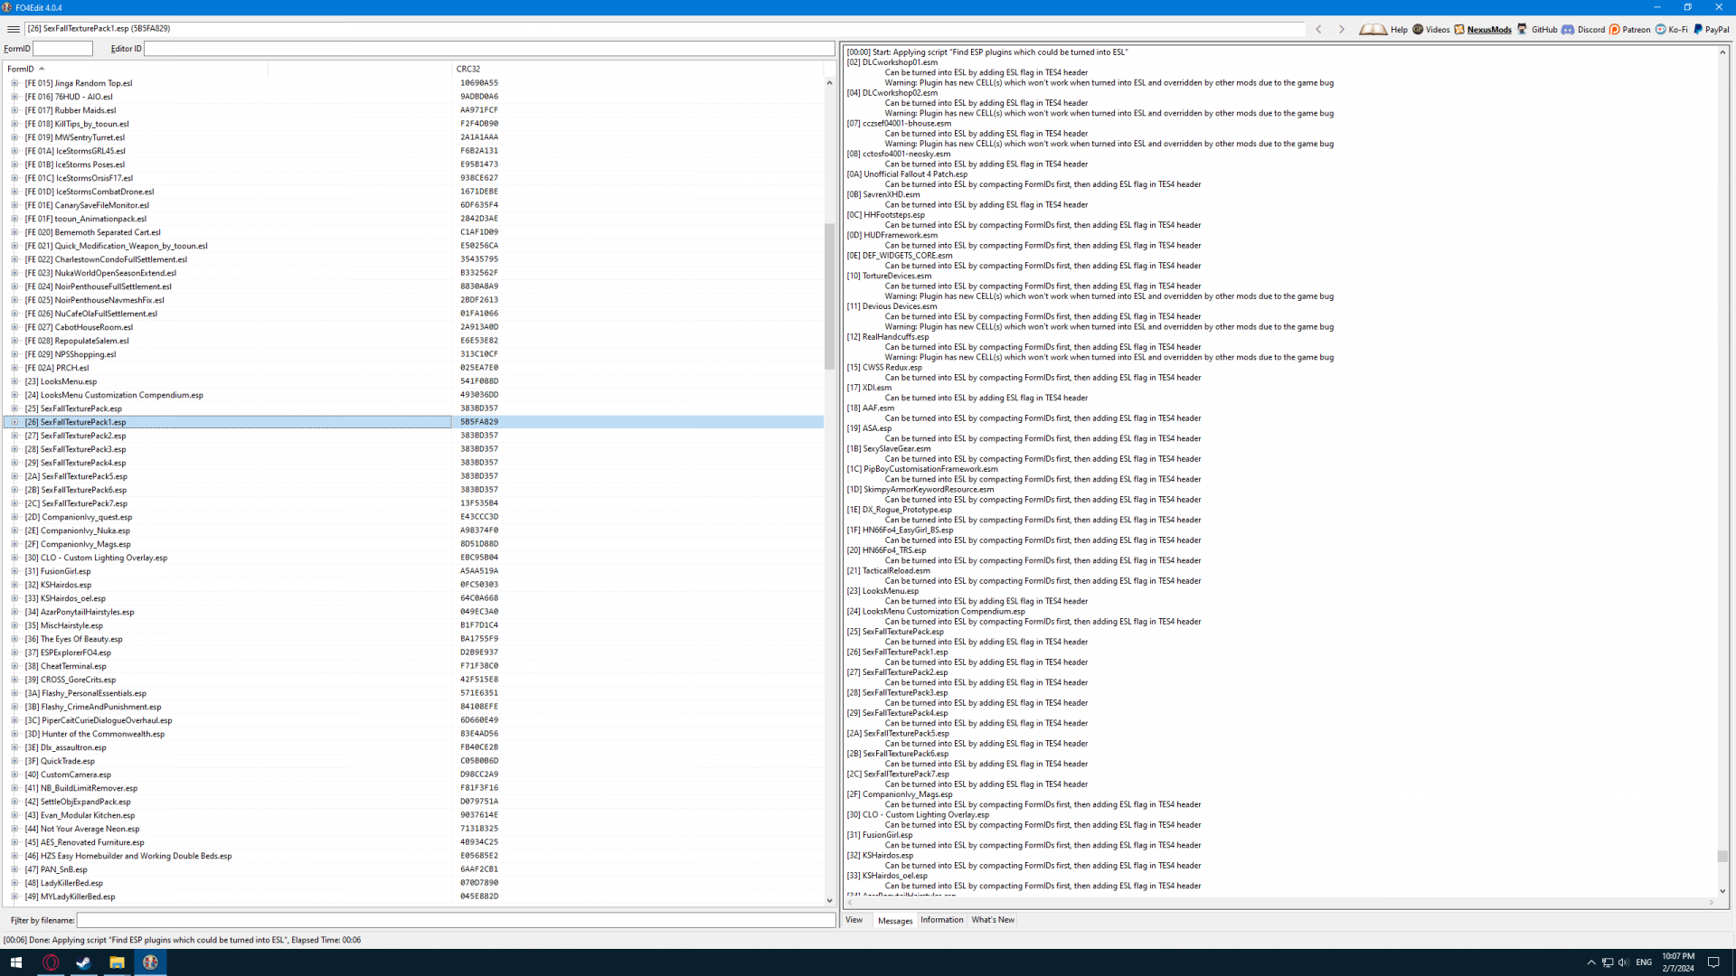Expand the FusionGirl.esp plugin node

(14, 571)
